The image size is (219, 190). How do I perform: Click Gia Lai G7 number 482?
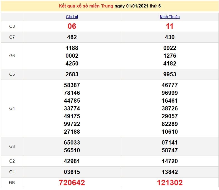tap(72, 37)
